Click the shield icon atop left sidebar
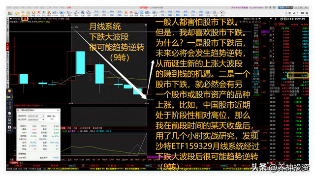This screenshot has width=315, height=177. 9,91
